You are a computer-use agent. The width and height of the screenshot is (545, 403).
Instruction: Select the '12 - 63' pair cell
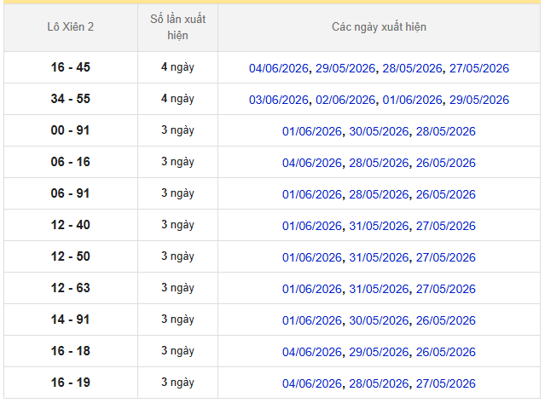[71, 288]
